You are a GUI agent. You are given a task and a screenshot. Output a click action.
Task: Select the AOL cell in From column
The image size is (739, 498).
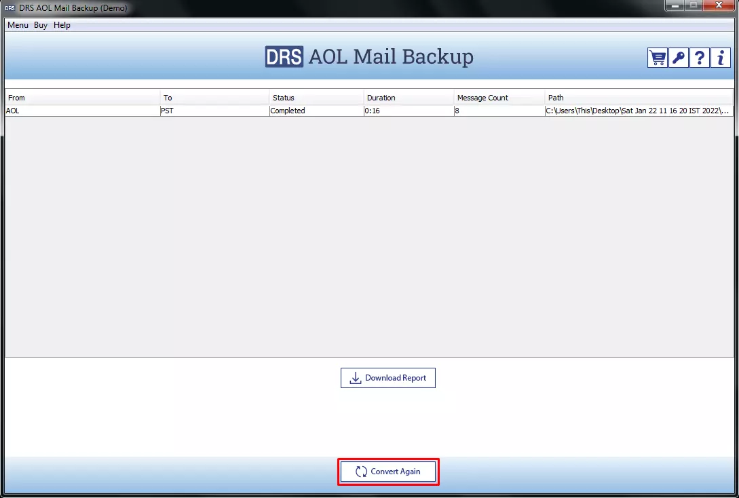click(83, 111)
